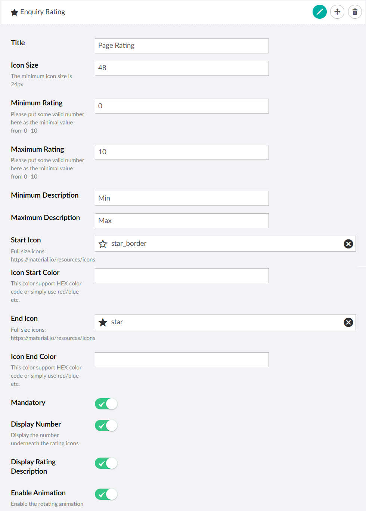Select the Maximum Rating input
366x511 pixels.
(182, 152)
